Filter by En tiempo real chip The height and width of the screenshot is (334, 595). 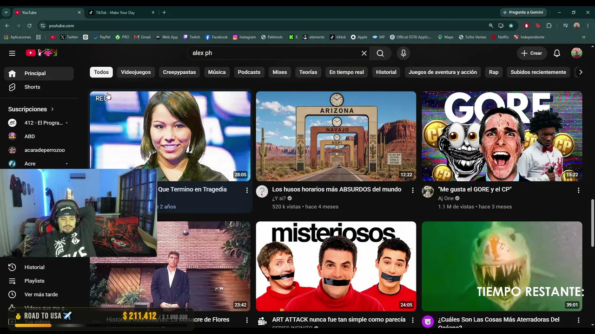(347, 72)
